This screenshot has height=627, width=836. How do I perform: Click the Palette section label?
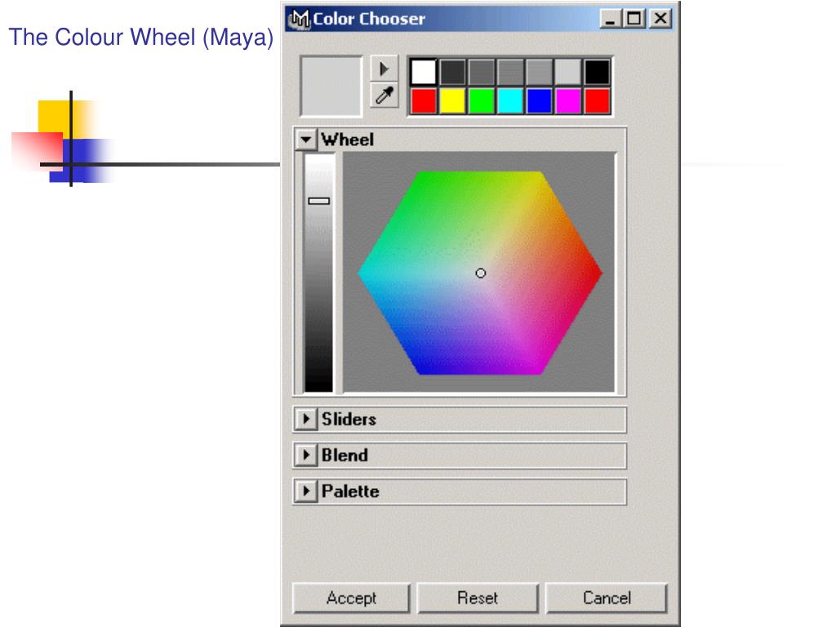point(350,491)
